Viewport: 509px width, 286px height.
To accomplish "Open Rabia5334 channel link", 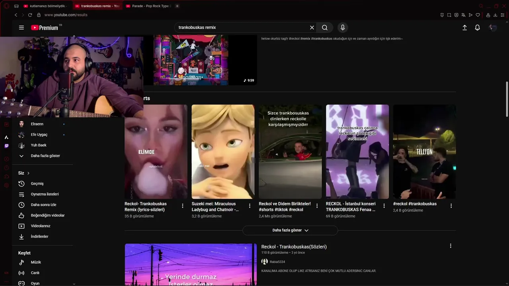I will (x=277, y=262).
